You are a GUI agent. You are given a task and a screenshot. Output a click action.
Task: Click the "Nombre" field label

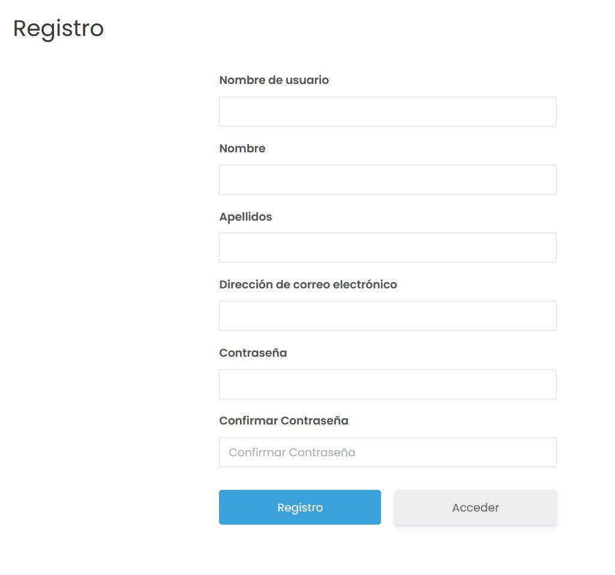tap(242, 148)
